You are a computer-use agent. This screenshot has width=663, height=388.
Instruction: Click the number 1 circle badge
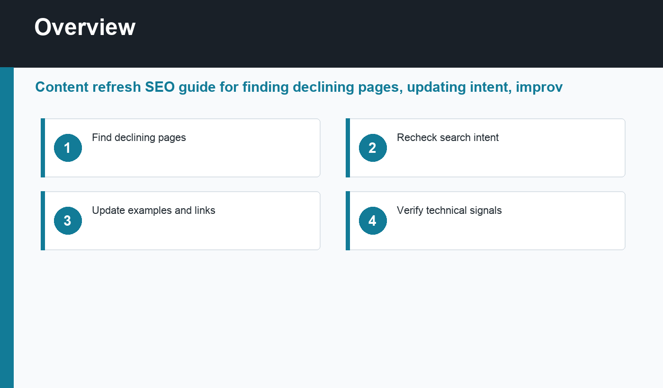click(68, 148)
